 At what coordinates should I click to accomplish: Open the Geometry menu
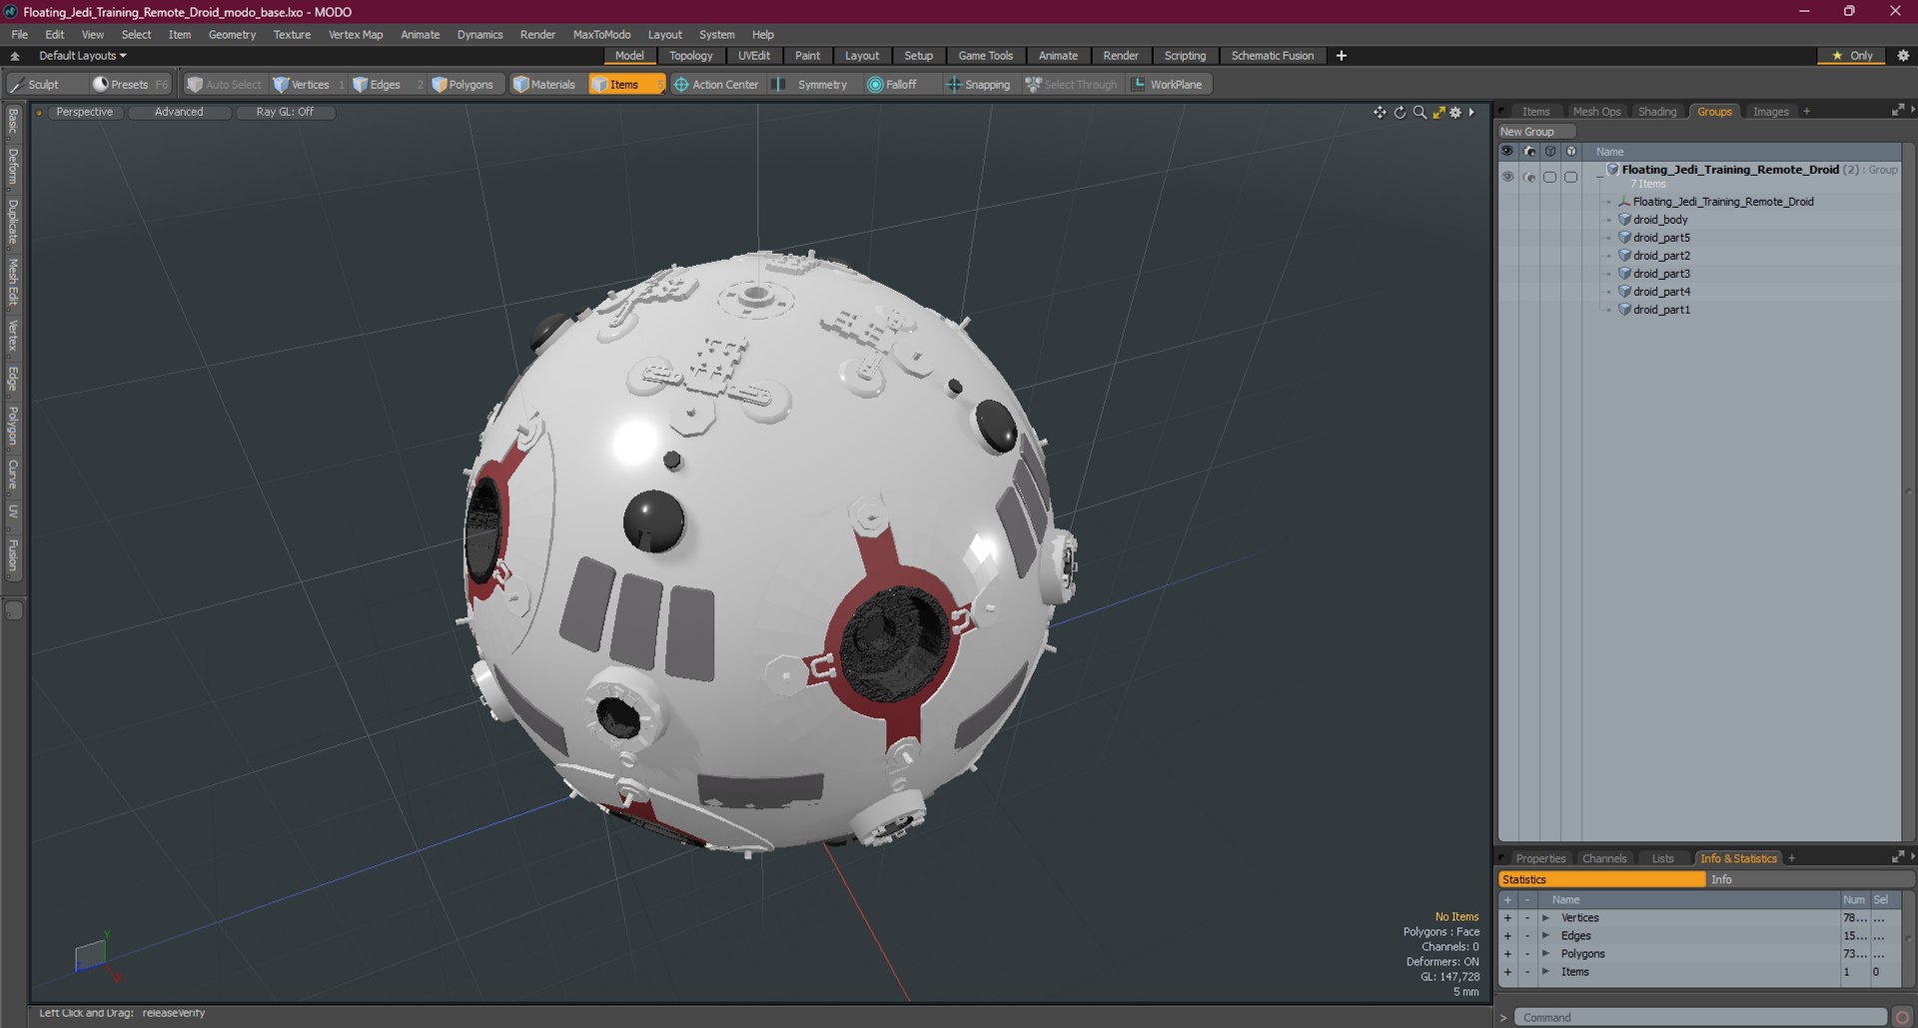coord(232,35)
